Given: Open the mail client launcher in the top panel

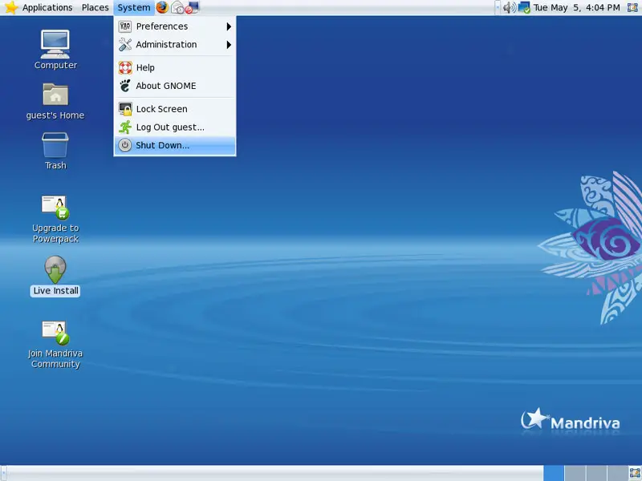Looking at the screenshot, I should coord(177,7).
